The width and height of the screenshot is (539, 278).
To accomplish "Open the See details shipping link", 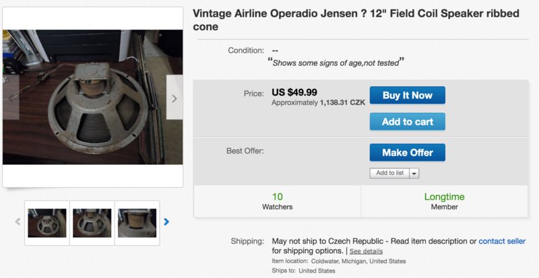I will [366, 251].
